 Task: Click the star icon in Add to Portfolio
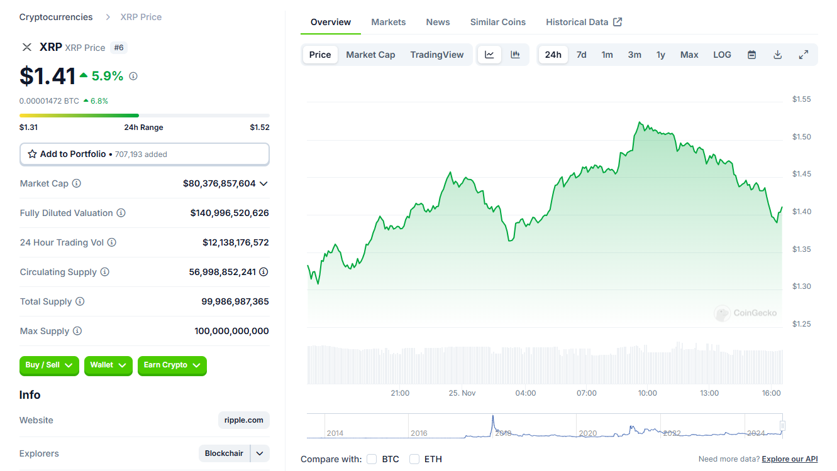(32, 154)
